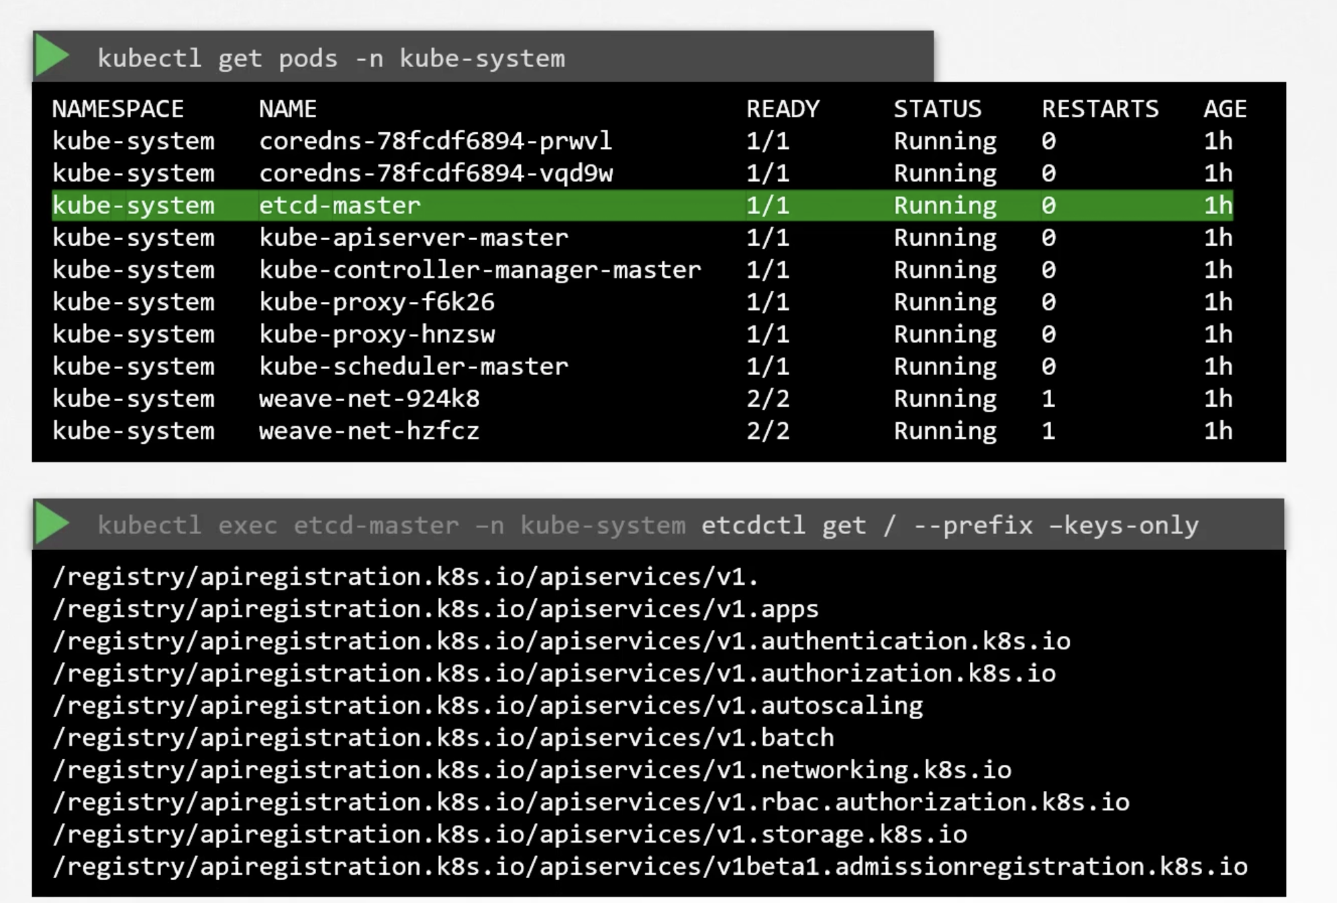The height and width of the screenshot is (903, 1337).
Task: Select pod name kube-proxy-f6k26
Action: click(377, 302)
